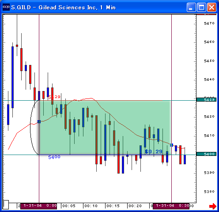Click the 5429 price tag on the scale

[x=206, y=100]
